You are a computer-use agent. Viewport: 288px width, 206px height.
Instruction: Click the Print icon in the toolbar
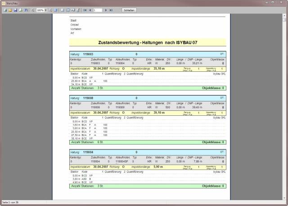(x=5, y=10)
